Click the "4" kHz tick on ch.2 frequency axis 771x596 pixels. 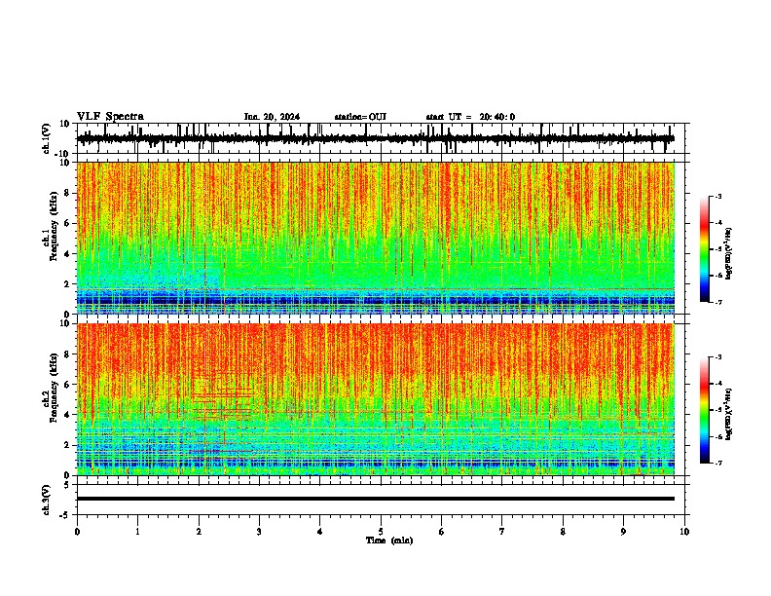(x=67, y=415)
